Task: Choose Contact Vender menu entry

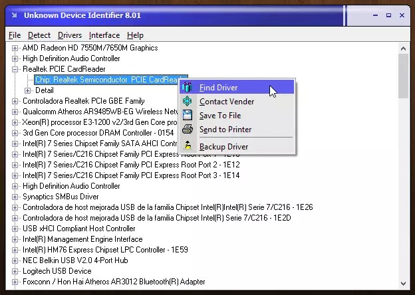Action: (237, 101)
